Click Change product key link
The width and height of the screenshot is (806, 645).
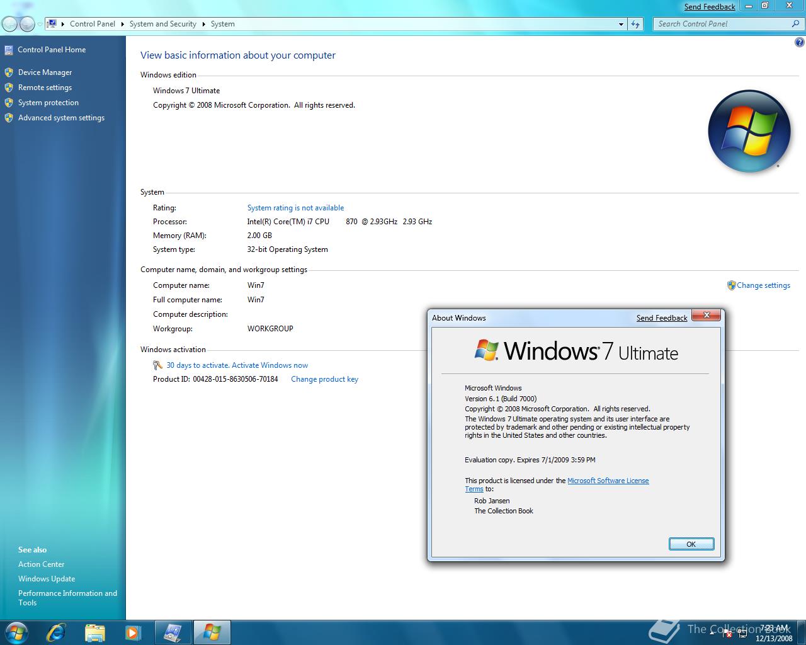(324, 379)
